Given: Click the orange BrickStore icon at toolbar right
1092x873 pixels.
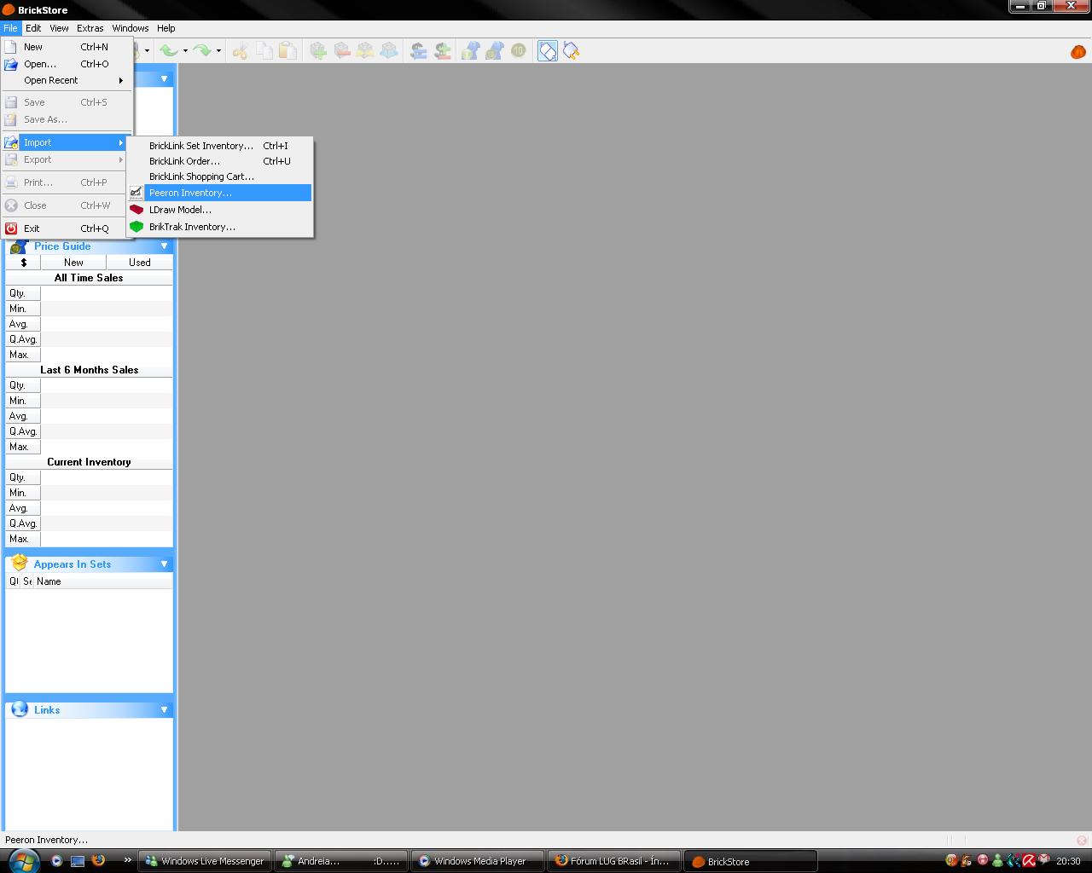Looking at the screenshot, I should (x=1077, y=52).
